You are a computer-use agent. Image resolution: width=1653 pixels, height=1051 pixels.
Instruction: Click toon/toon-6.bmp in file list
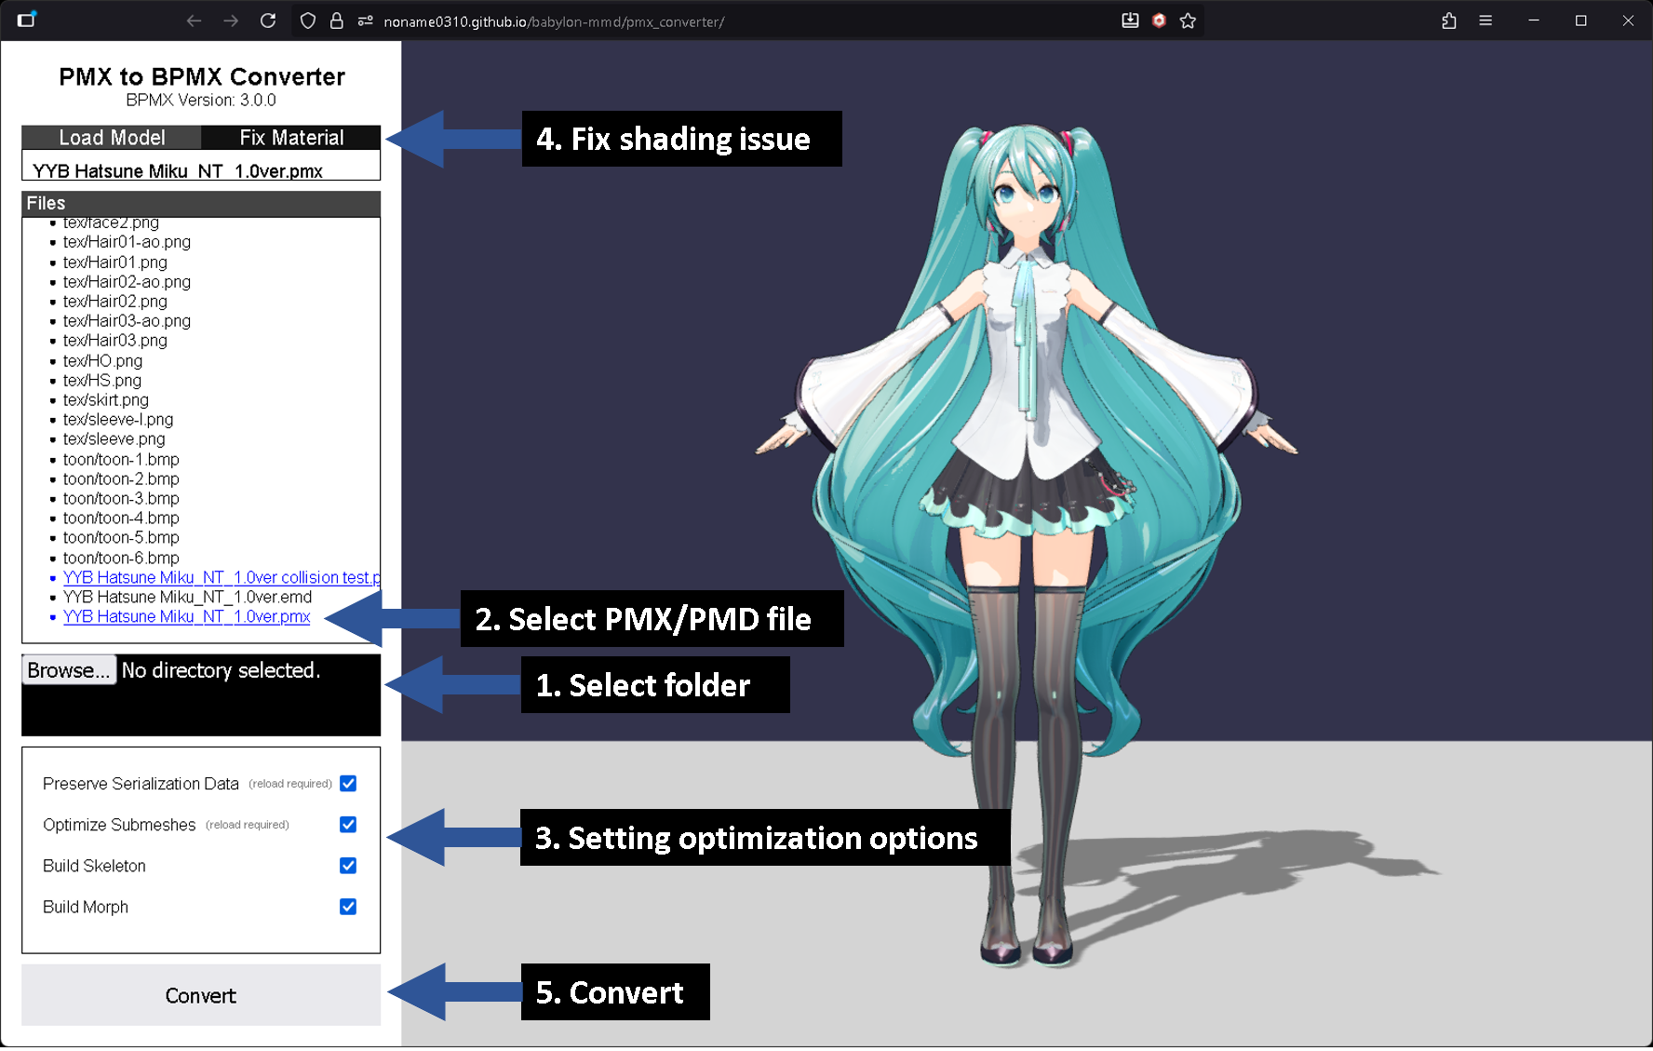tap(121, 559)
